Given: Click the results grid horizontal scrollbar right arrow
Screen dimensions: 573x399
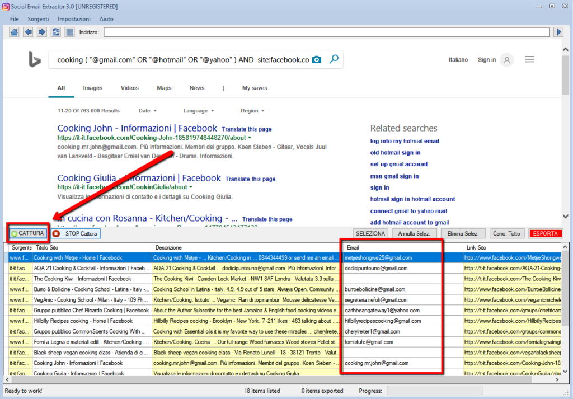Looking at the screenshot, I should pos(558,380).
